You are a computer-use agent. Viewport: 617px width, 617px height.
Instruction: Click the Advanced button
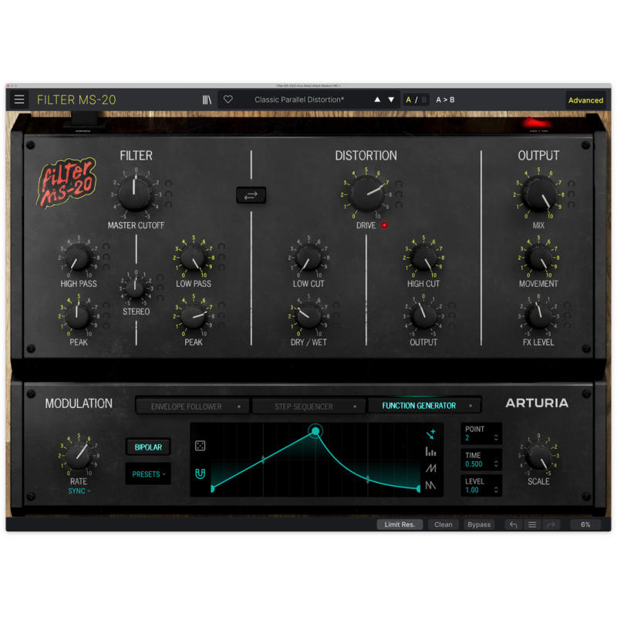point(585,100)
